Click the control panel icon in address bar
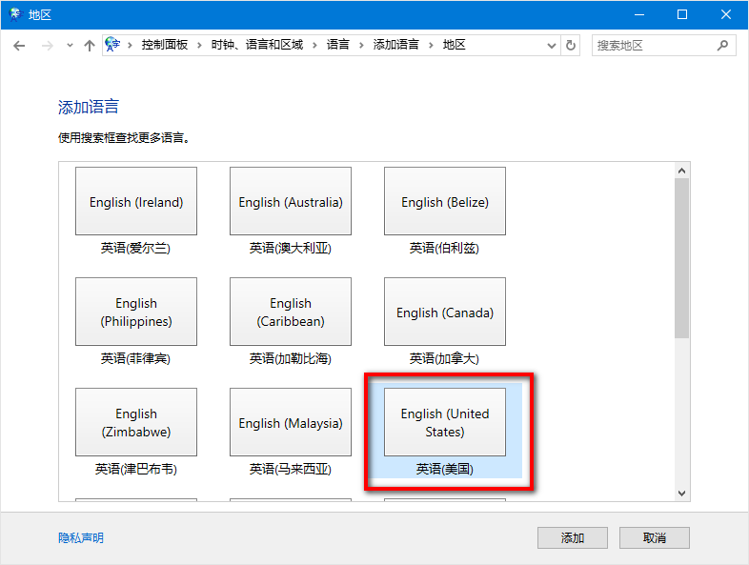 (x=113, y=45)
